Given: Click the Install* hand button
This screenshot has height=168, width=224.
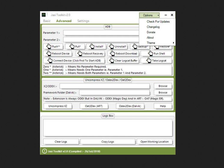Looking at the screenshot, I should [96, 47].
